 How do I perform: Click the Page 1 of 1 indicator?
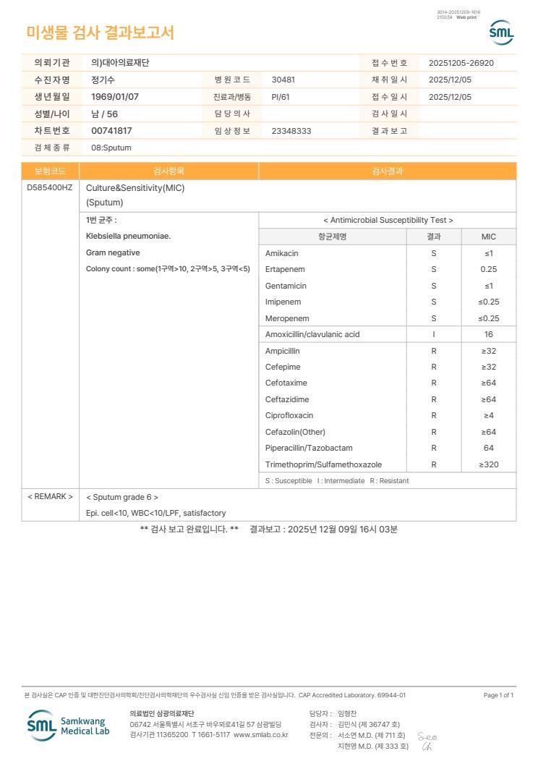[498, 695]
